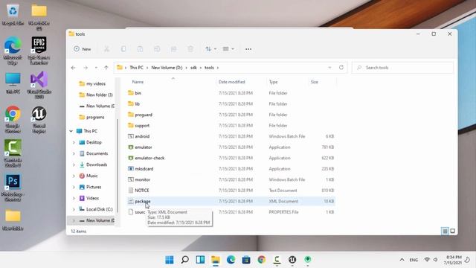Click the Share icon in toolbar
This screenshot has height=268, width=476.
tap(173, 49)
